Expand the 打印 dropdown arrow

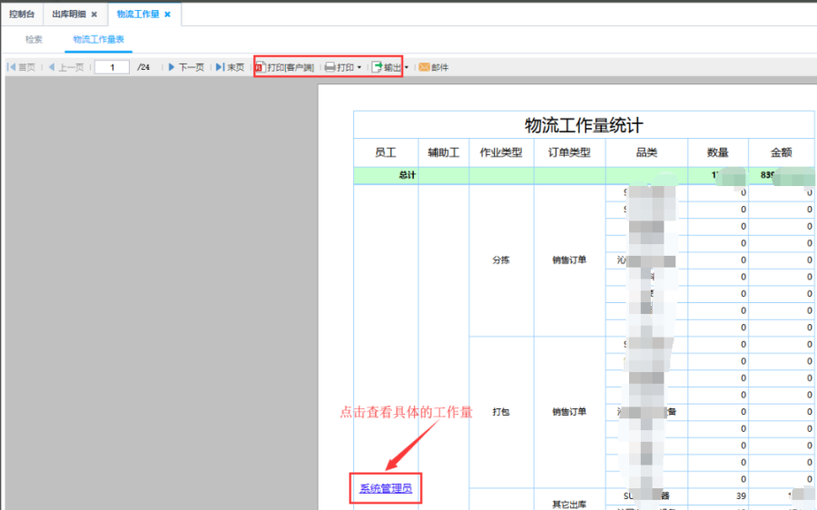tap(359, 67)
